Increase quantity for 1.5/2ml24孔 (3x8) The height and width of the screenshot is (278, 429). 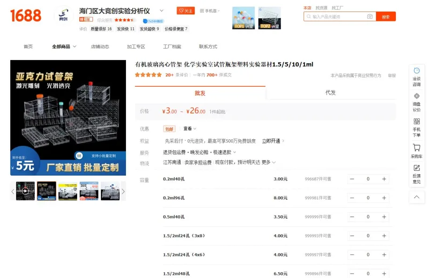[x=384, y=236]
